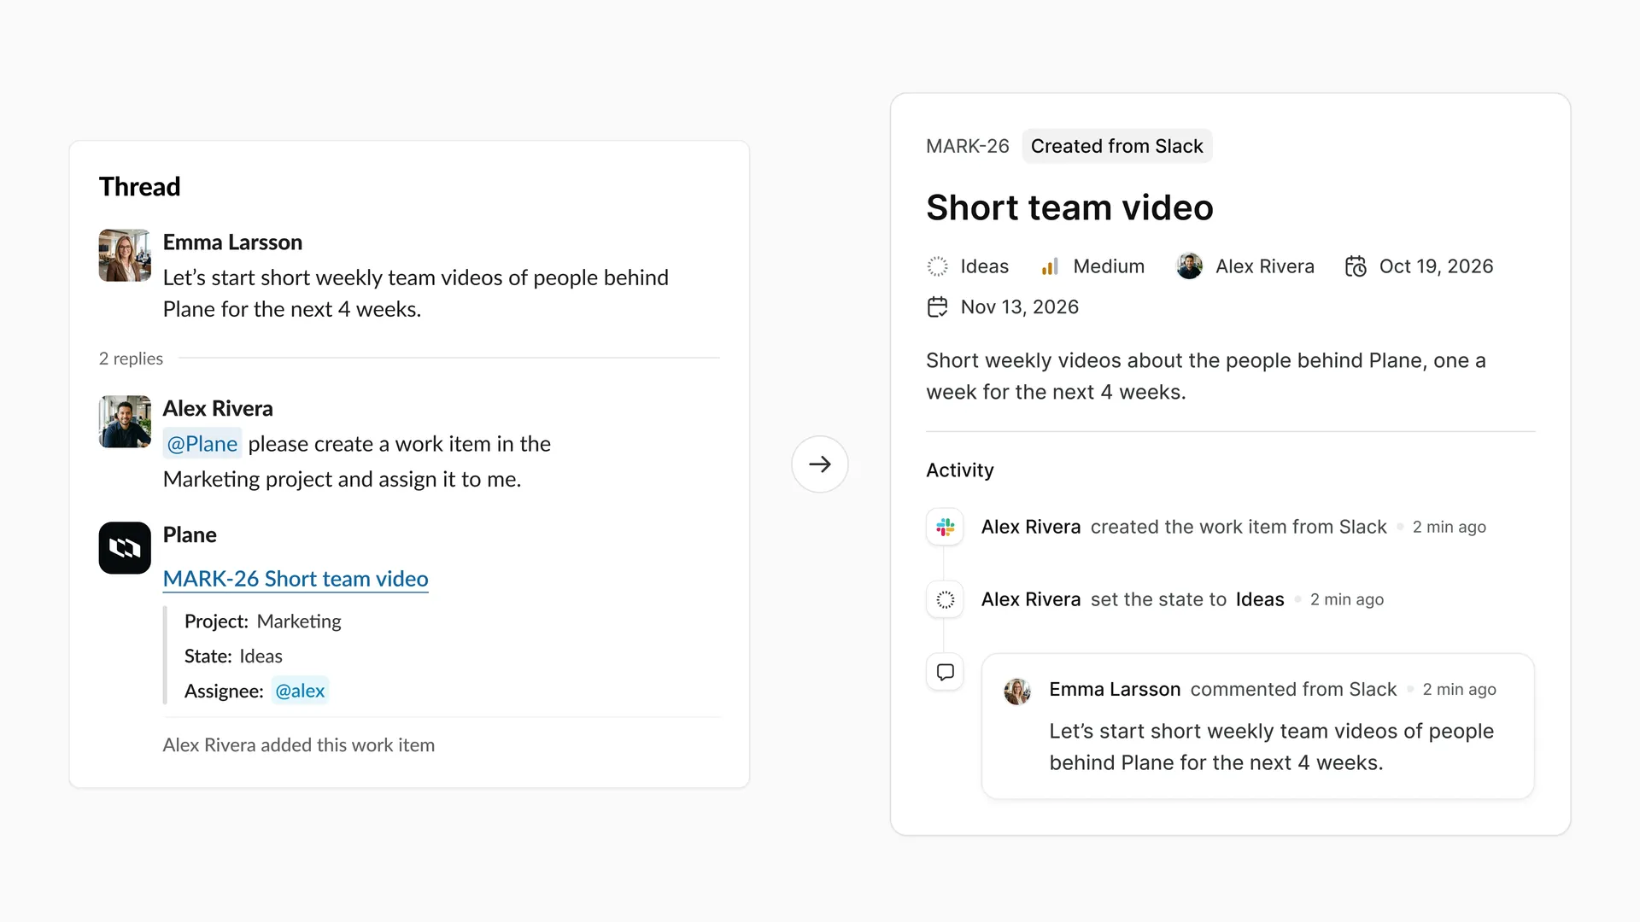The image size is (1640, 922).
Task: Open the Alex Rivera assignee dropdown
Action: (1245, 266)
